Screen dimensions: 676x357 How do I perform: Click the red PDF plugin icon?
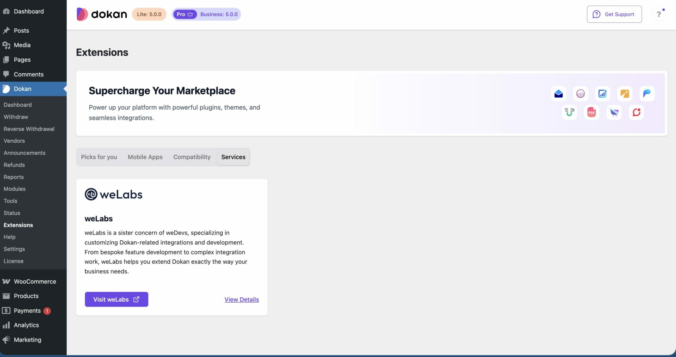(591, 112)
